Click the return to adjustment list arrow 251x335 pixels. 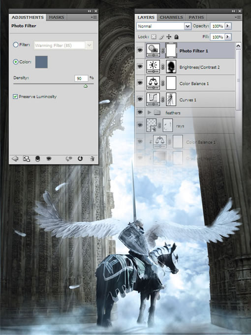(x=15, y=159)
